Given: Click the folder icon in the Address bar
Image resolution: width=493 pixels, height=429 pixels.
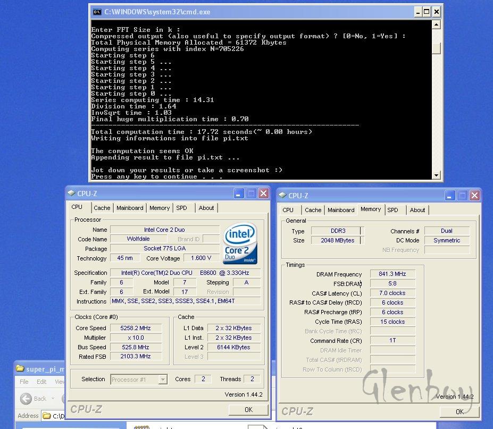Looking at the screenshot, I should click(46, 416).
